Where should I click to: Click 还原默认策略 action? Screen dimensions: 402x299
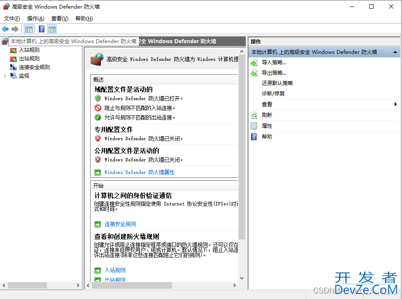[277, 83]
